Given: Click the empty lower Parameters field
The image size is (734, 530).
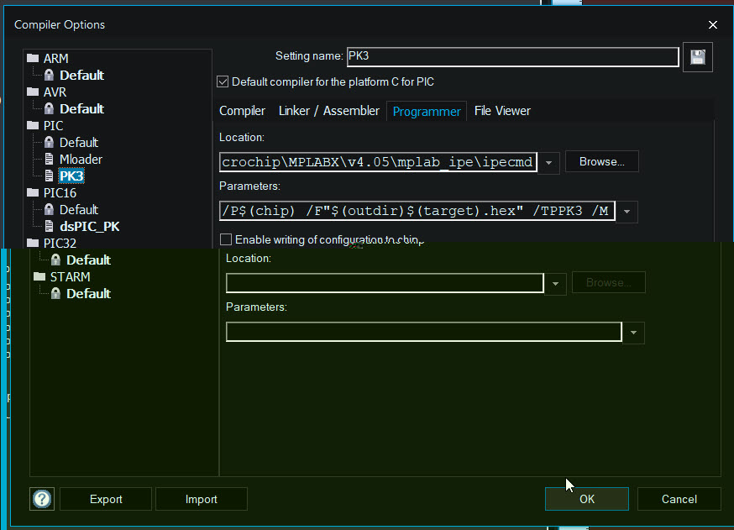Looking at the screenshot, I should [x=423, y=332].
